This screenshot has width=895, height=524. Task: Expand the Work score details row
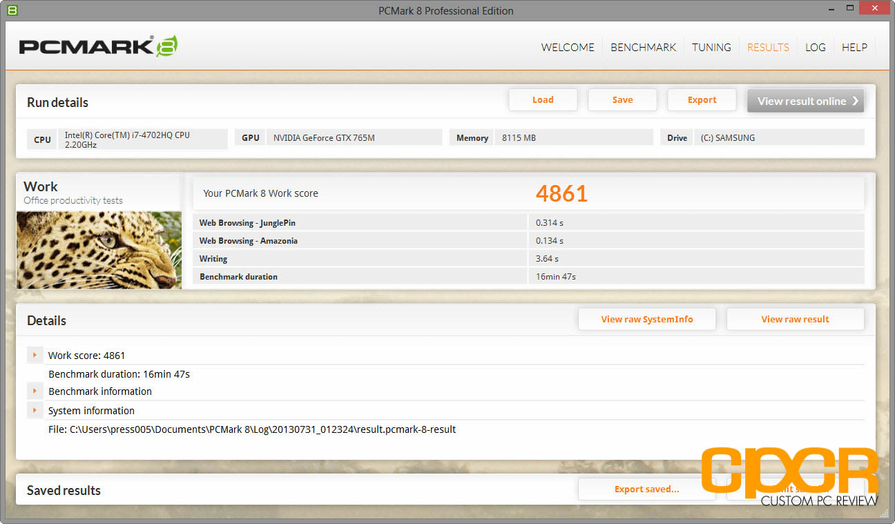tap(35, 355)
